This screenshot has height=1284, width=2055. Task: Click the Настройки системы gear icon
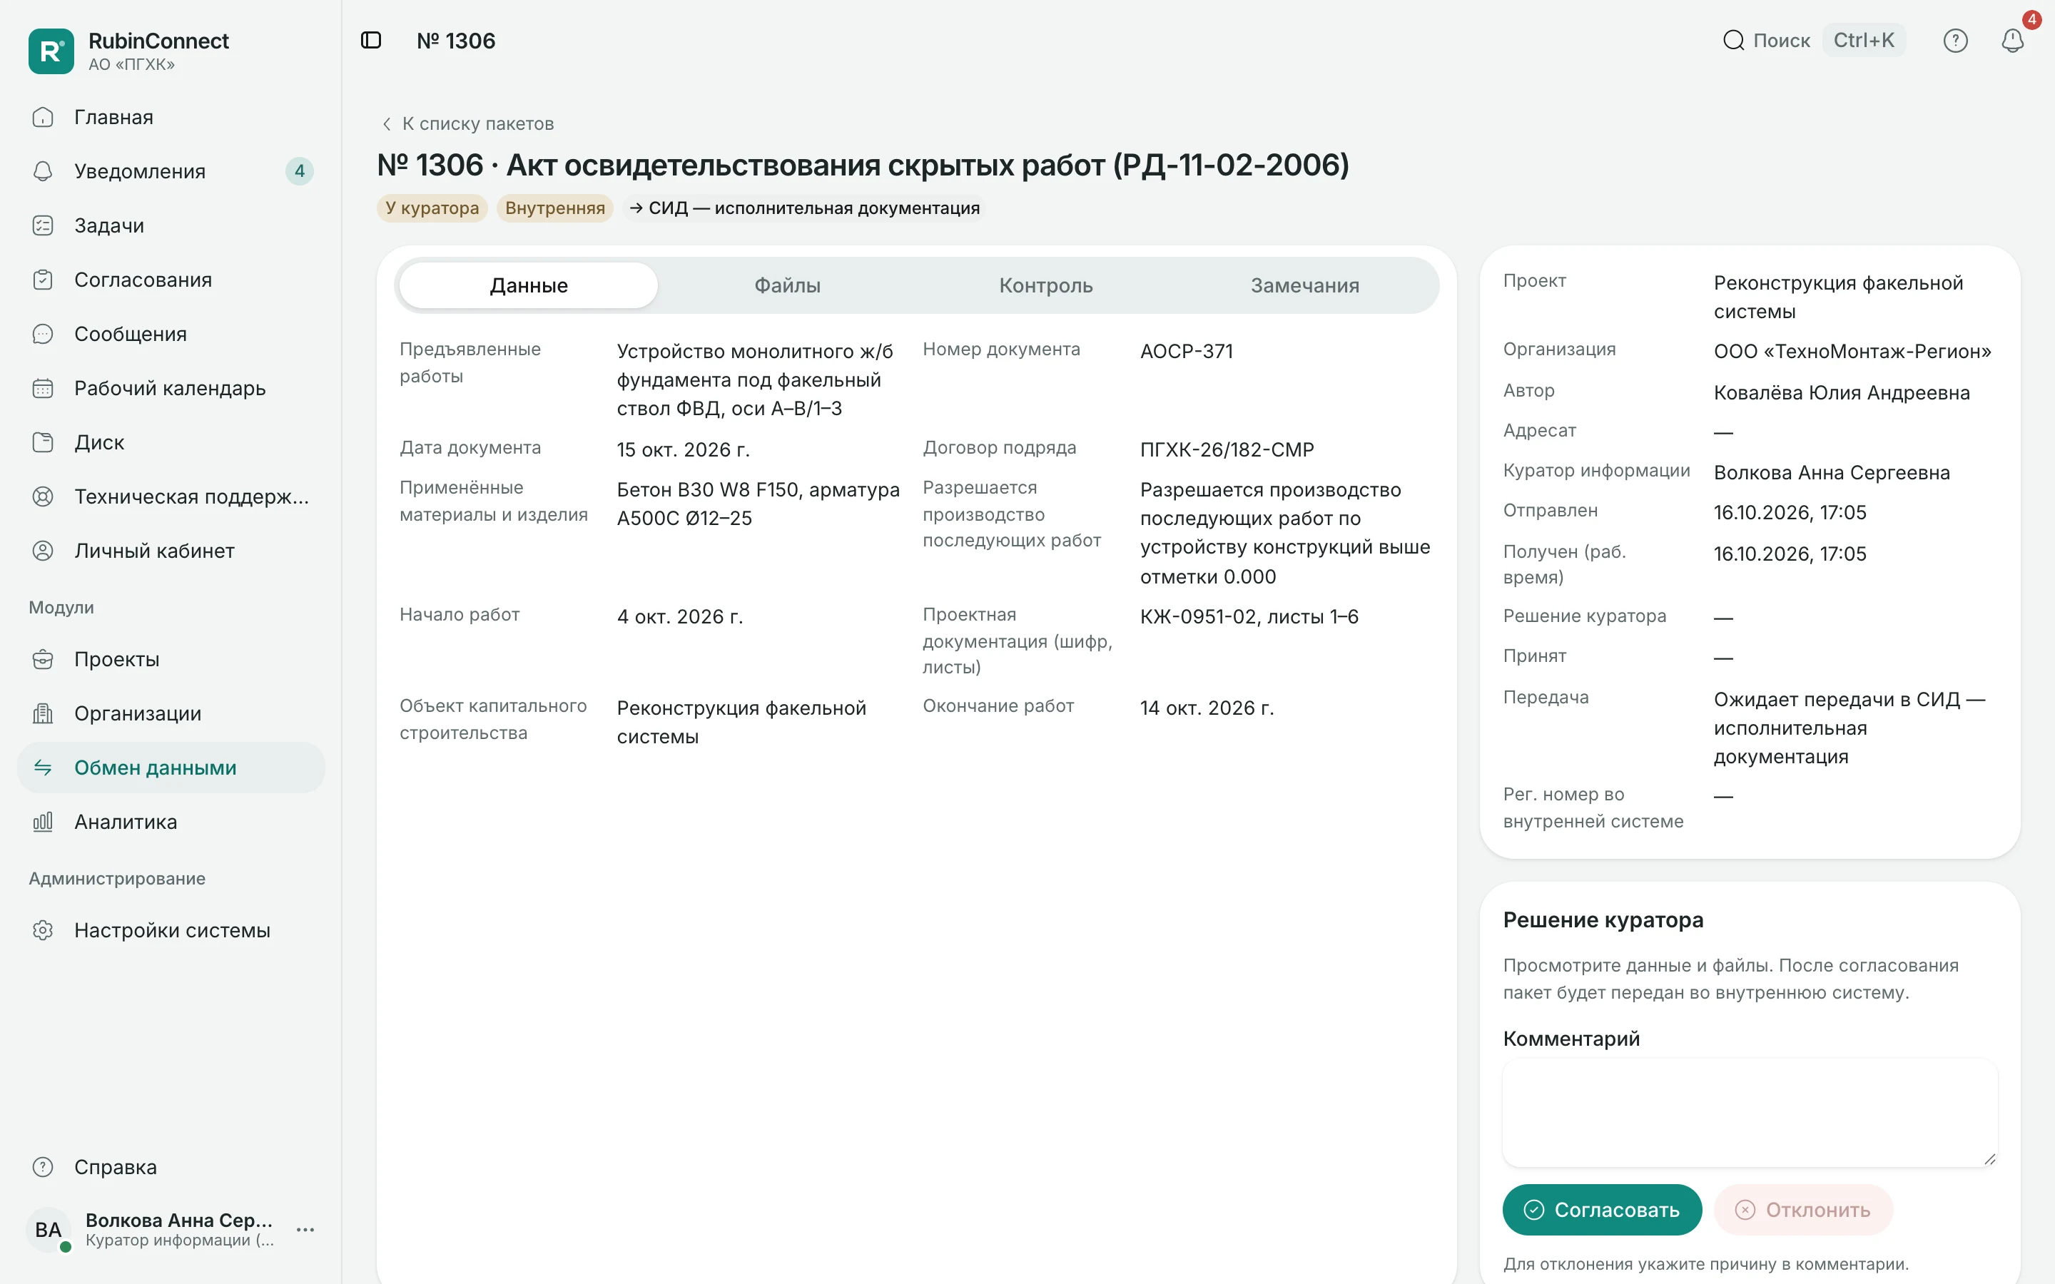43,930
